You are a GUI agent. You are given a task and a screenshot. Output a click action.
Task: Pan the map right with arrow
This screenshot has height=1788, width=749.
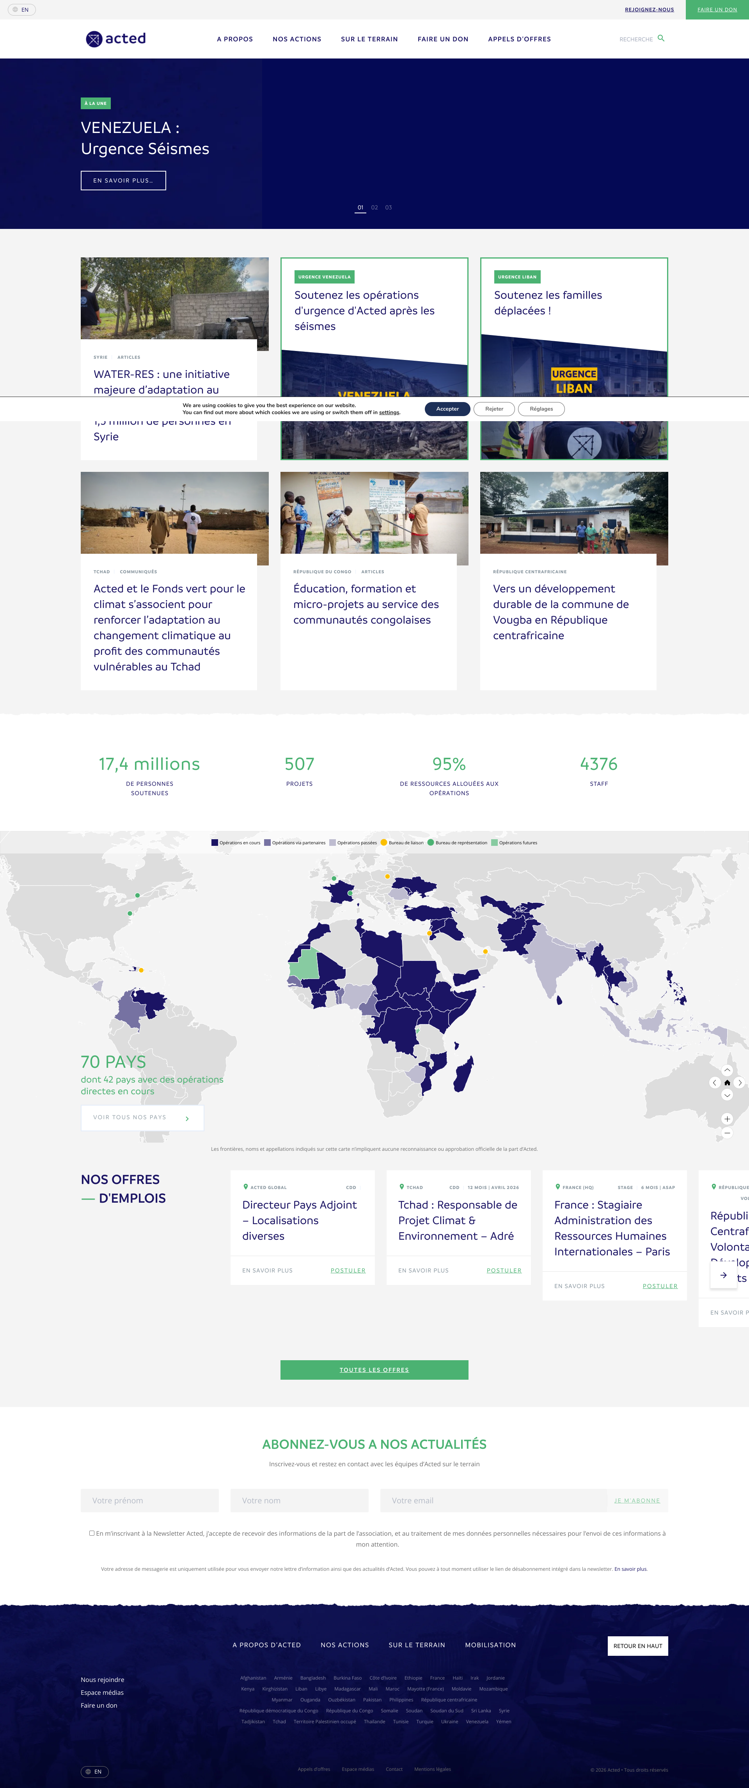(x=739, y=1083)
